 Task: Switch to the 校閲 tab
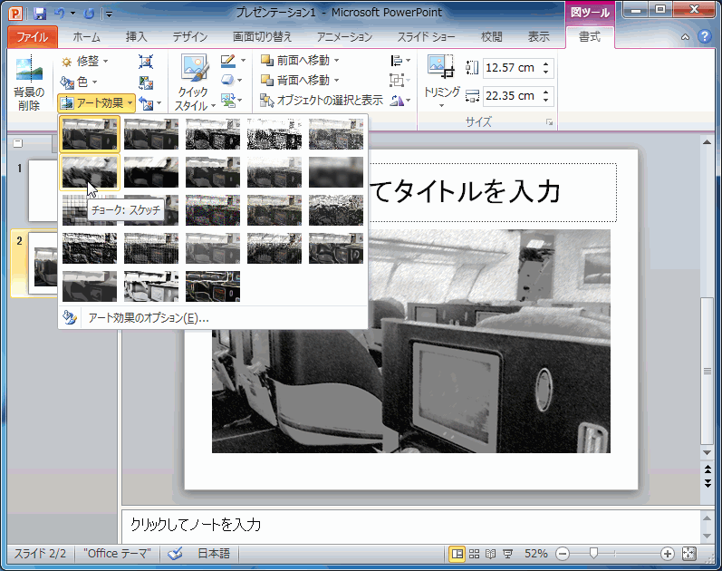click(x=491, y=37)
